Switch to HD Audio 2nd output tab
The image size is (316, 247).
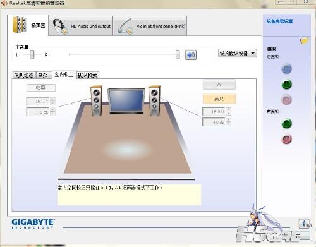click(81, 26)
